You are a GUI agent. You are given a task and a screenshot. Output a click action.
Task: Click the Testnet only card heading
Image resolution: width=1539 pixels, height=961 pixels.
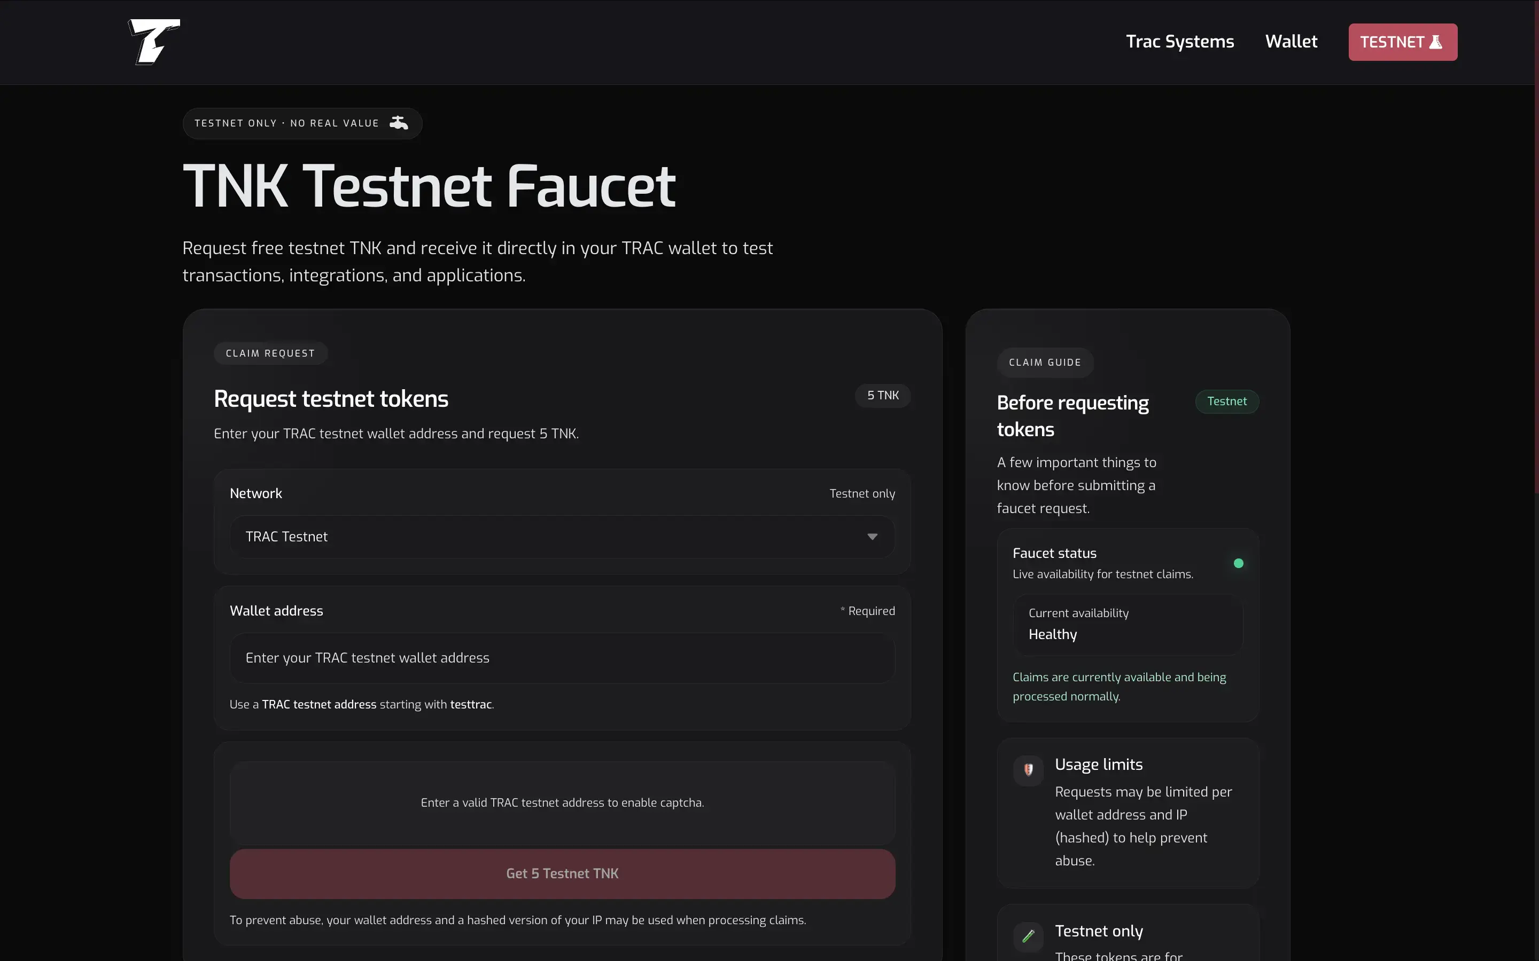pos(1098,931)
